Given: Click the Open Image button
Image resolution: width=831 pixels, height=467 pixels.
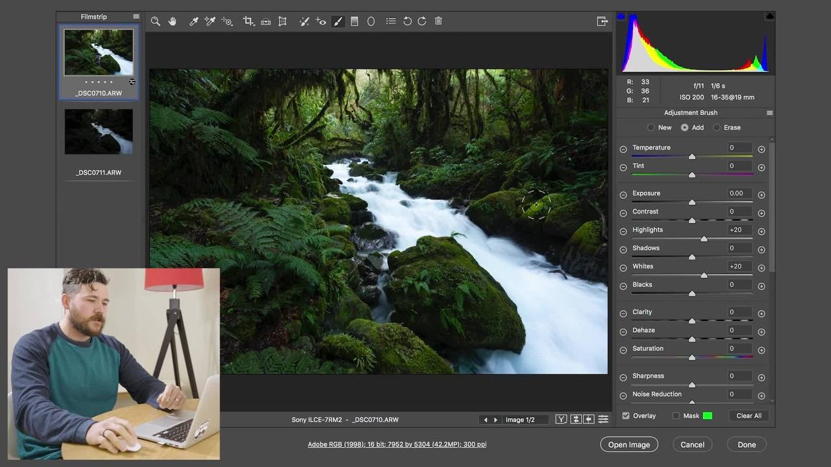Looking at the screenshot, I should pyautogui.click(x=628, y=444).
